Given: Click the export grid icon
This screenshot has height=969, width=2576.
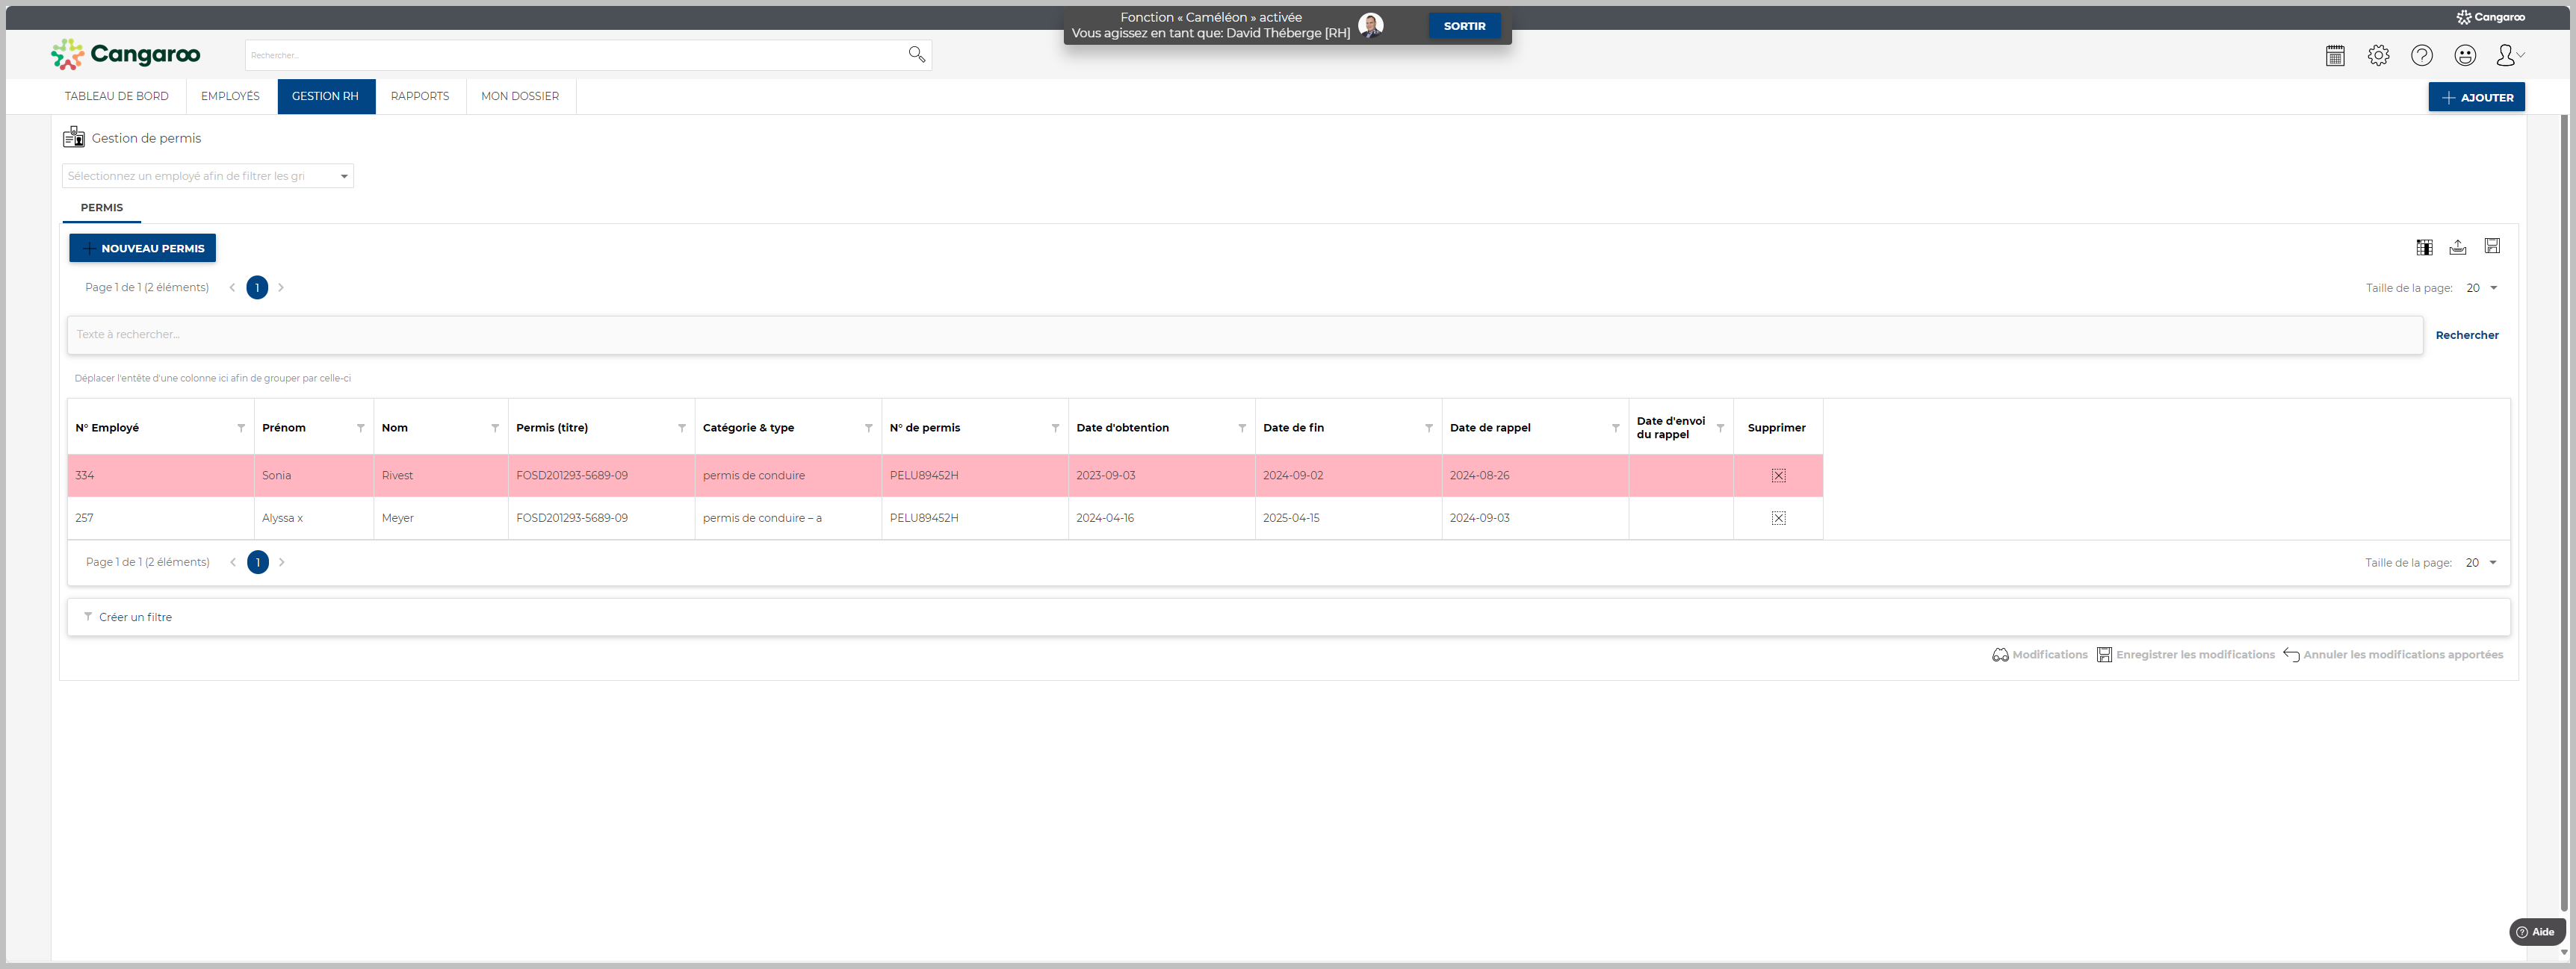Looking at the screenshot, I should tap(2458, 248).
